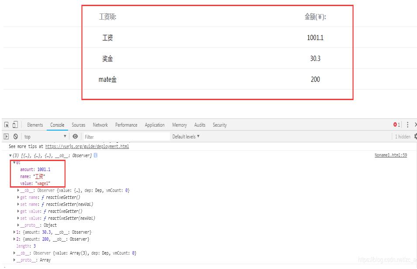Click the array info icon beside Observer
The image size is (417, 269).
pos(96,155)
